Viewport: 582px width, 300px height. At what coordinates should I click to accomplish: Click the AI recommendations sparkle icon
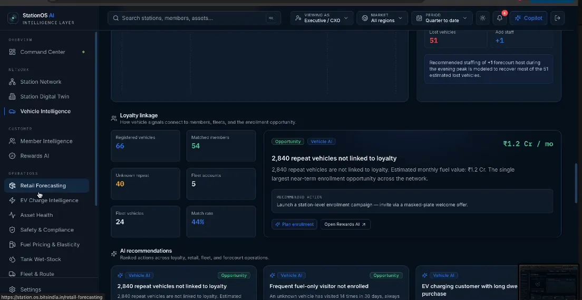(x=114, y=254)
